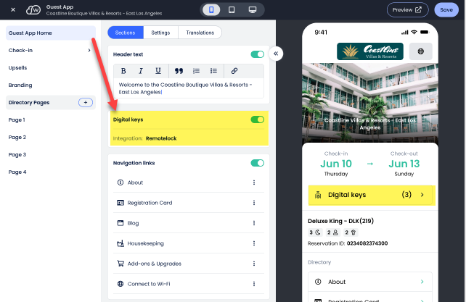
Task: Click the nights count moon icon
Action: coord(318,232)
